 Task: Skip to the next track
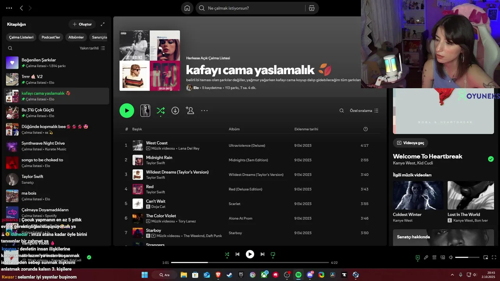pyautogui.click(x=262, y=254)
